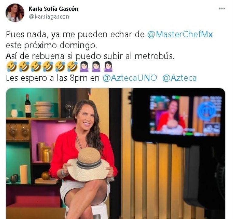Click the wine bottle on the shelf

pos(28,106)
